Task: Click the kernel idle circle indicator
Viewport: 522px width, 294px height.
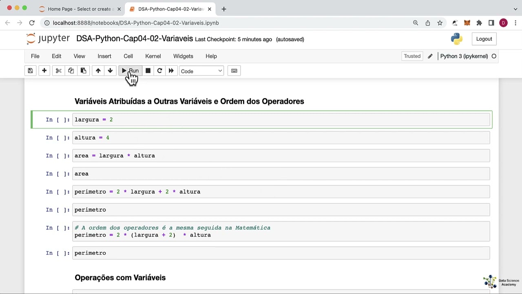Action: (x=494, y=56)
